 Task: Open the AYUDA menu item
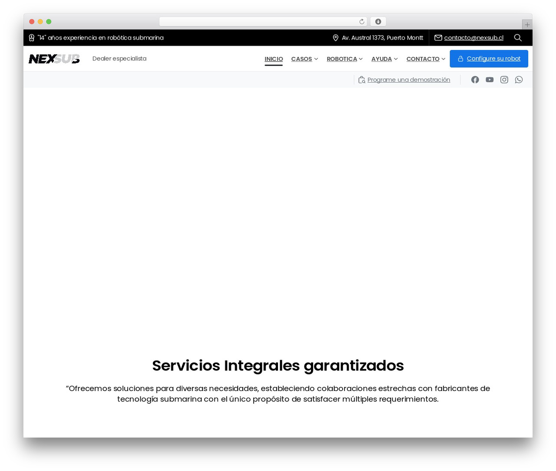381,59
